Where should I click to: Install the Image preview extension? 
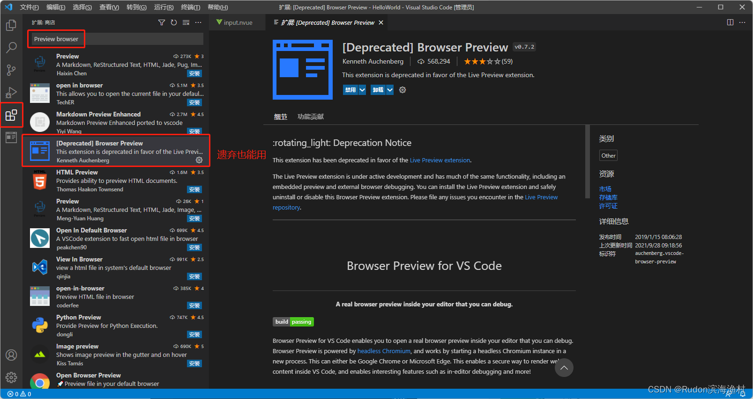pos(194,363)
